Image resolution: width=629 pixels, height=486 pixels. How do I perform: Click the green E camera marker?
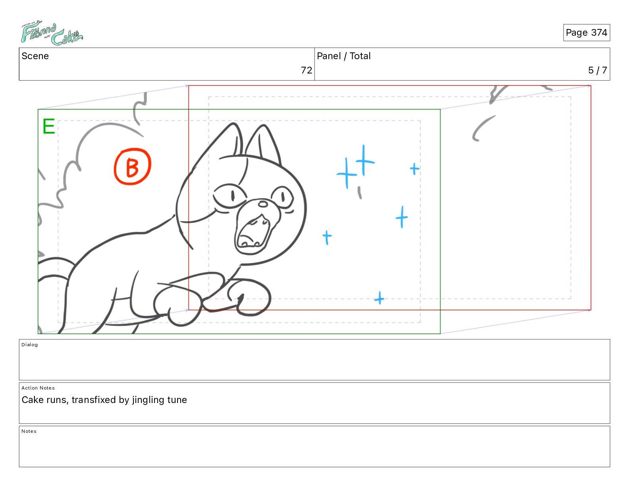point(48,127)
